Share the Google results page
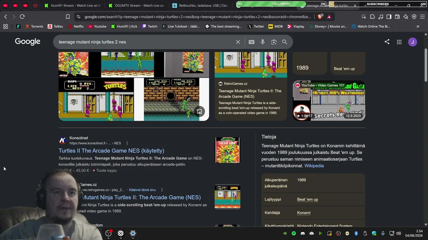The image size is (428, 240). (387, 42)
